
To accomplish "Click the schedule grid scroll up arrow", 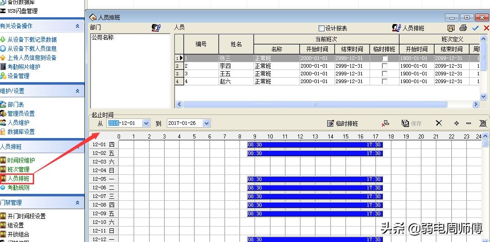I will (x=485, y=136).
